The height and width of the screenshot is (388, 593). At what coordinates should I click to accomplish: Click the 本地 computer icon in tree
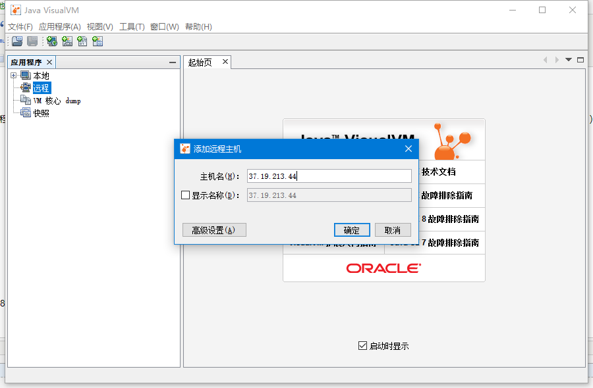pyautogui.click(x=26, y=76)
